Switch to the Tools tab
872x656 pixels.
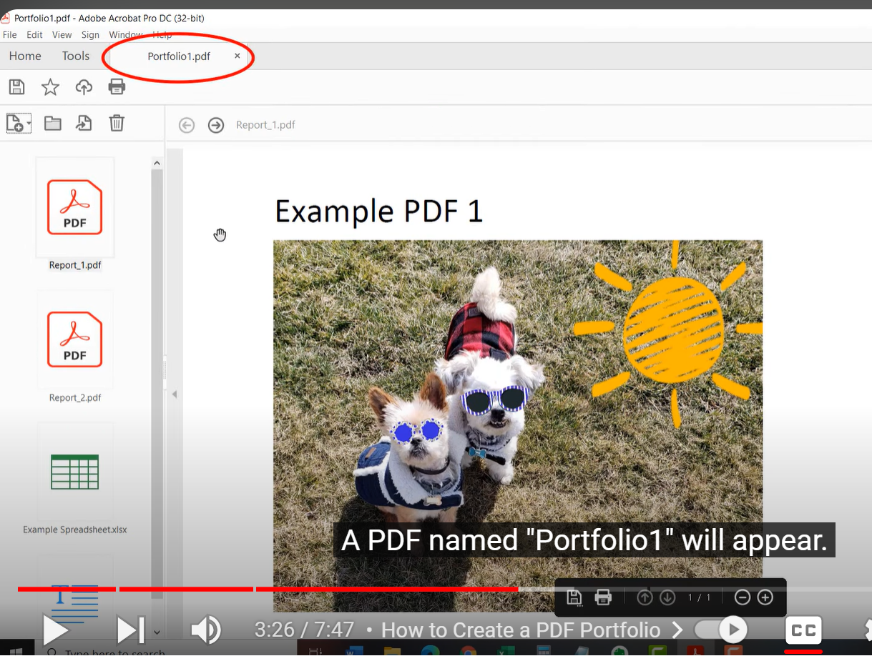point(75,56)
